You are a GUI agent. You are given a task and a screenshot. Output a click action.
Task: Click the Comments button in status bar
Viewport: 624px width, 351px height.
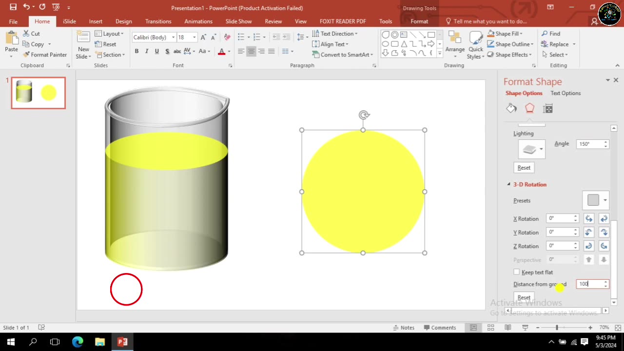pos(440,328)
